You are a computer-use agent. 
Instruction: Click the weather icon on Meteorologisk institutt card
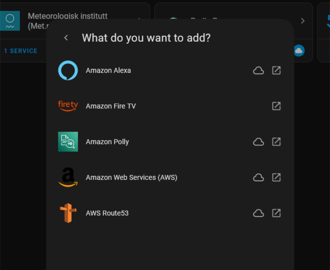10,20
